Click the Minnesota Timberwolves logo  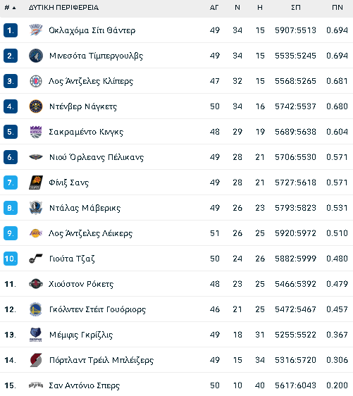click(36, 56)
